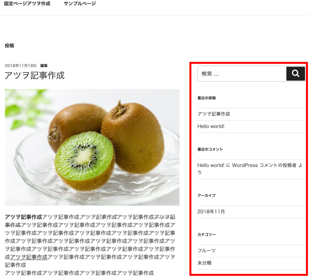
Task: Click the post date 2018年11月18日
Action: (x=21, y=66)
